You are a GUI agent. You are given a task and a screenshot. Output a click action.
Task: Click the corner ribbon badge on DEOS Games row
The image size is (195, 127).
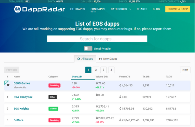click(6, 82)
